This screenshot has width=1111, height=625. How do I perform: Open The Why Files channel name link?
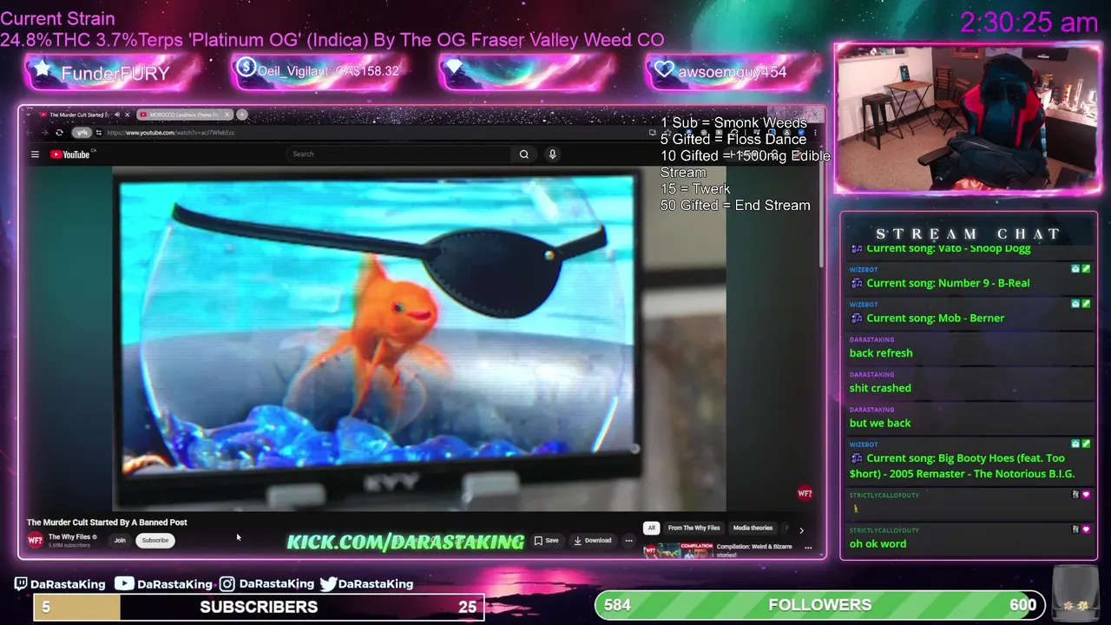[70, 537]
